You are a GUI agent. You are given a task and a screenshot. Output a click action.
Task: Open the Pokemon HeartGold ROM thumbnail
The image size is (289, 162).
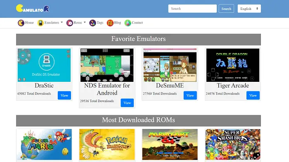pyautogui.click(x=107, y=145)
